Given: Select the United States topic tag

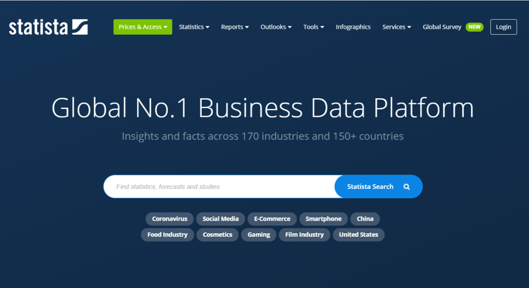Looking at the screenshot, I should tap(358, 235).
